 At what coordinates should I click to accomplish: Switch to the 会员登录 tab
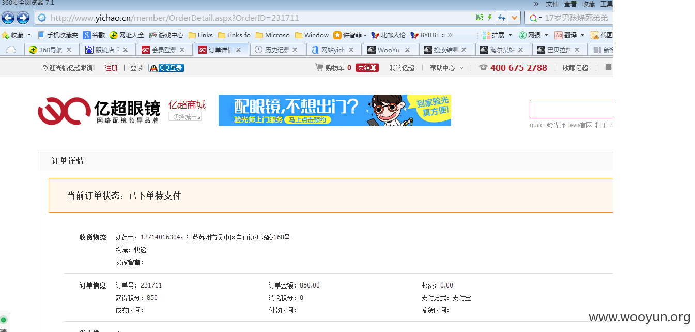[165, 50]
